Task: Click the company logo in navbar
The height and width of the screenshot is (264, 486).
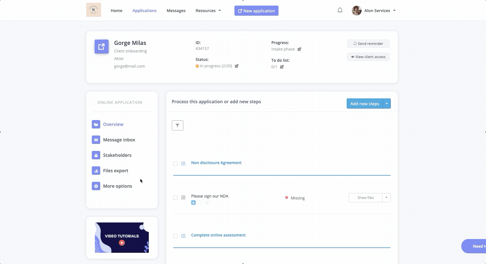Action: pyautogui.click(x=93, y=10)
